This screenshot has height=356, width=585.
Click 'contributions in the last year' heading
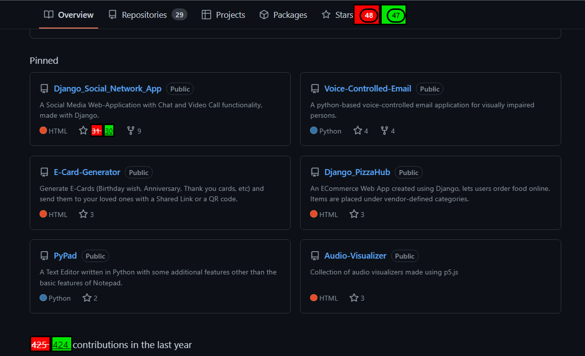coord(133,345)
